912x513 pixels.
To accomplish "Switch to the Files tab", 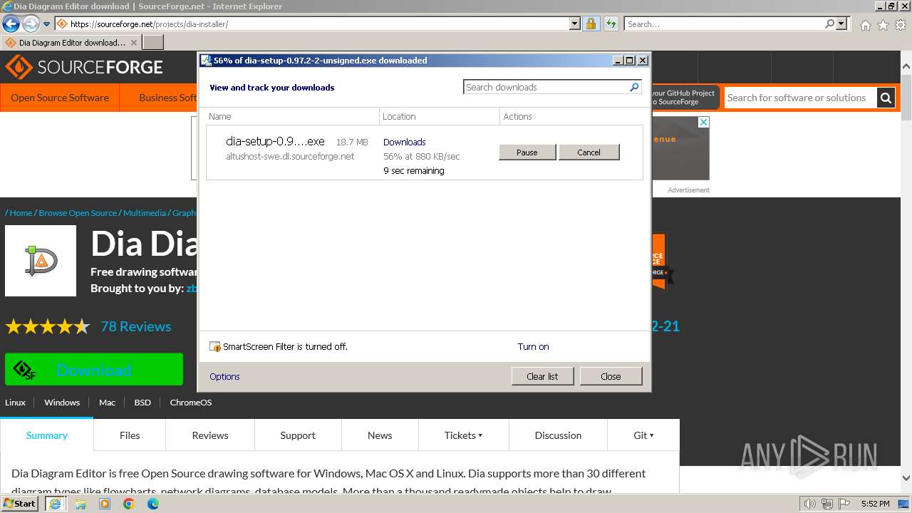I will pos(130,435).
